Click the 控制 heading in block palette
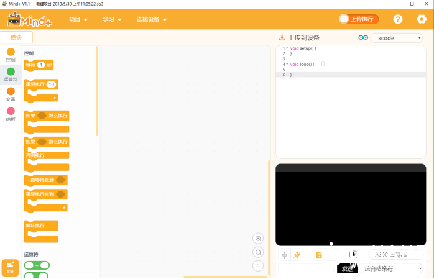Image resolution: width=434 pixels, height=279 pixels. (x=29, y=53)
